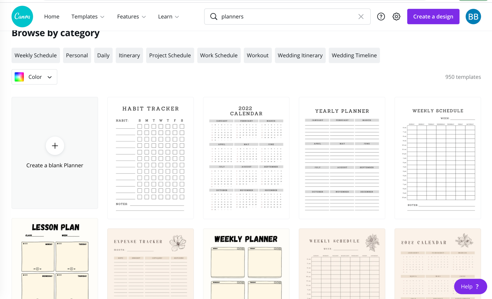Open the Yearly Planner template
The width and height of the screenshot is (492, 299).
[342, 158]
